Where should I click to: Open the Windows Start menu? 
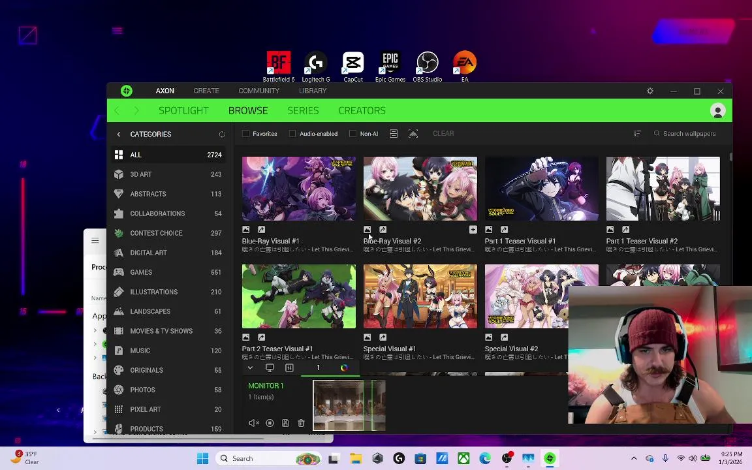point(202,458)
